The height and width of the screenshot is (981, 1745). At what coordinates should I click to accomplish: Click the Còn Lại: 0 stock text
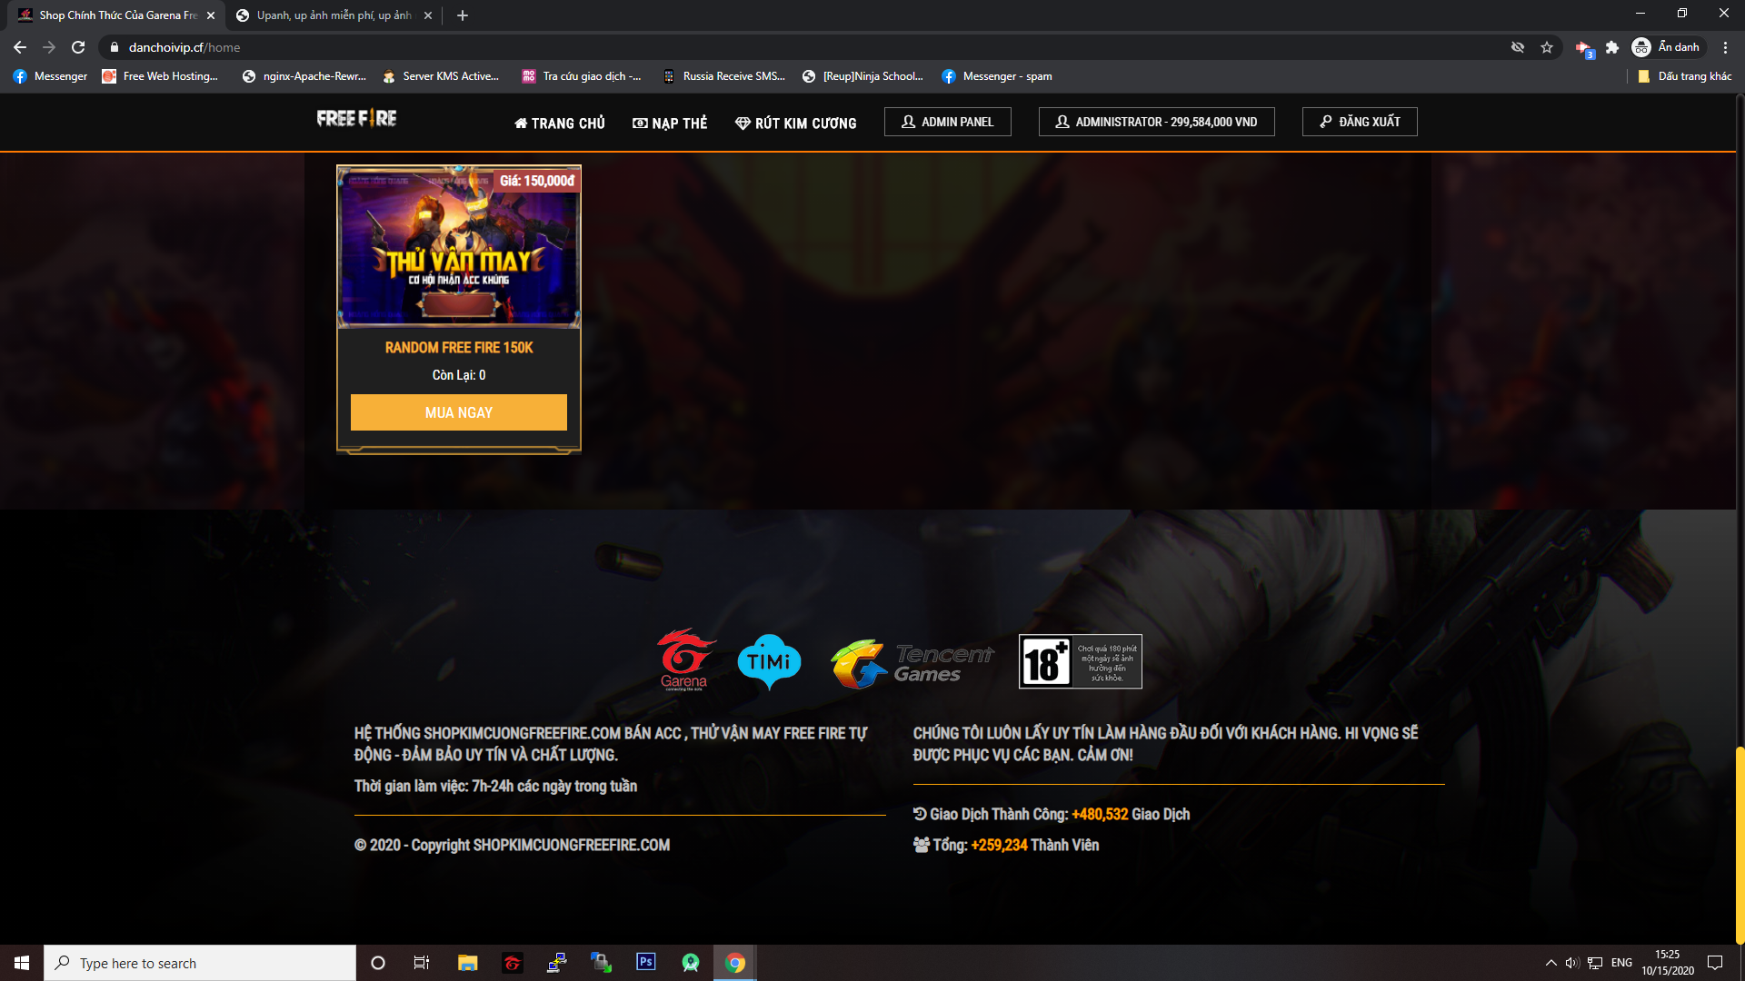[x=459, y=375]
